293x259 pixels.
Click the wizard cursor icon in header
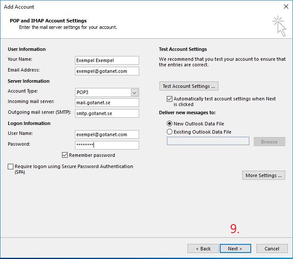point(280,26)
